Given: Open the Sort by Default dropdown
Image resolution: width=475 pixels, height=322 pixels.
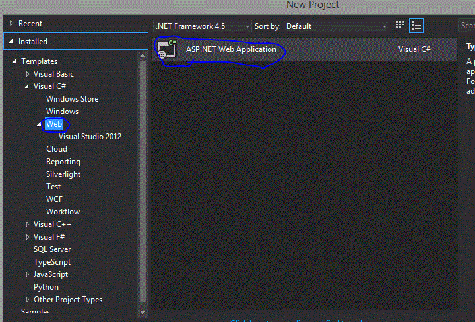Looking at the screenshot, I should point(336,26).
